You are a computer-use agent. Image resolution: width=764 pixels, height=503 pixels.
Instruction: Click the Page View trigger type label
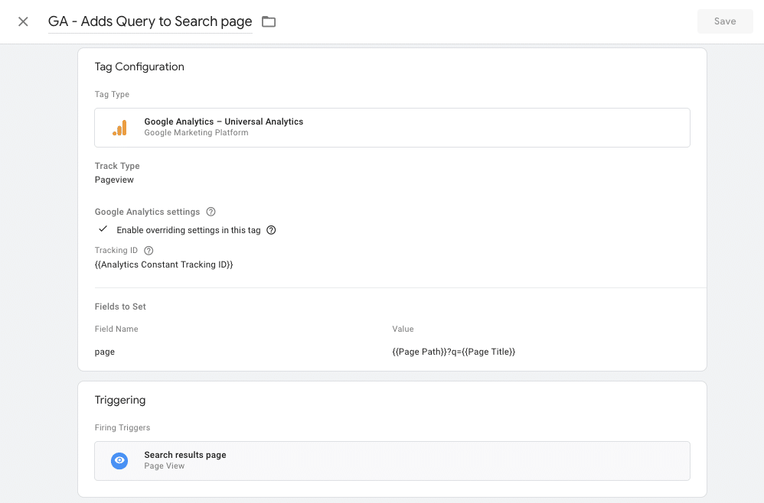coord(165,466)
